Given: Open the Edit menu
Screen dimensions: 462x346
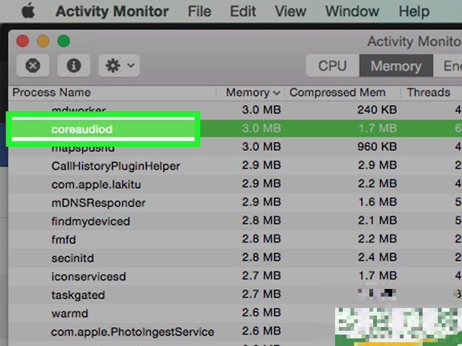Looking at the screenshot, I should point(243,11).
